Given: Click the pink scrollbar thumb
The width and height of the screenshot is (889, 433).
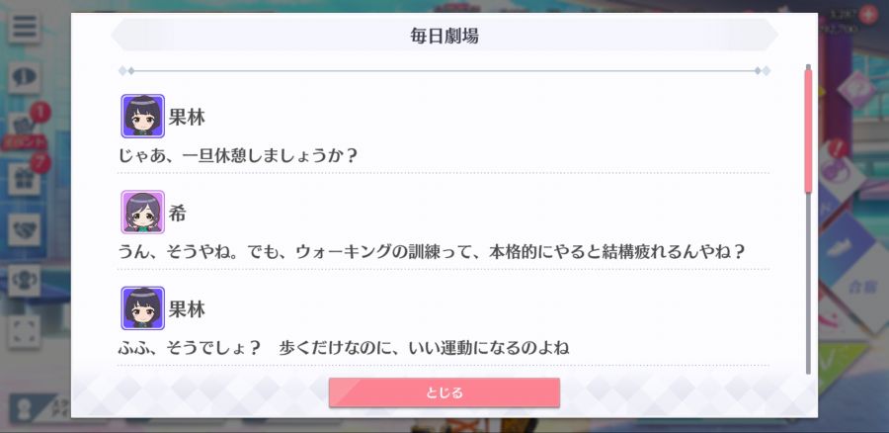Looking at the screenshot, I should click(808, 130).
